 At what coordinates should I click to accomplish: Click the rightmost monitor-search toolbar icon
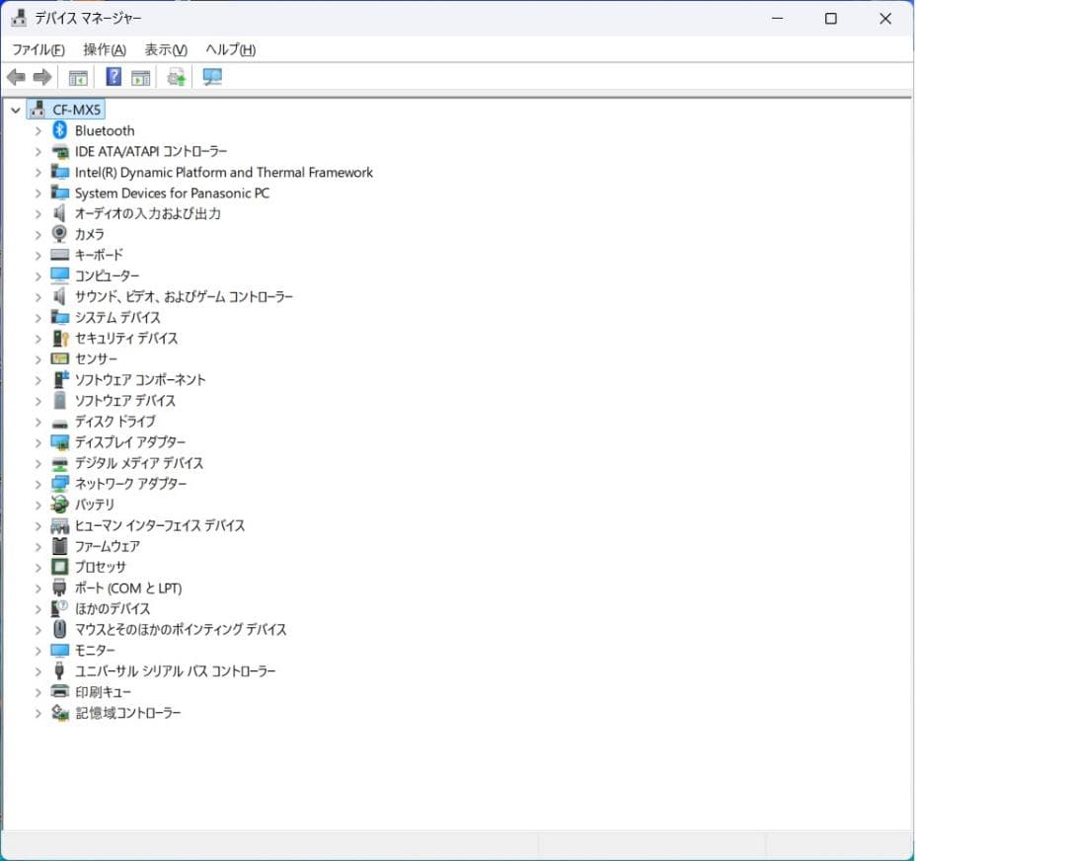coord(212,76)
